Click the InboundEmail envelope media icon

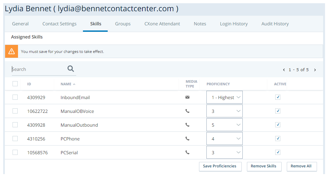[x=187, y=97]
